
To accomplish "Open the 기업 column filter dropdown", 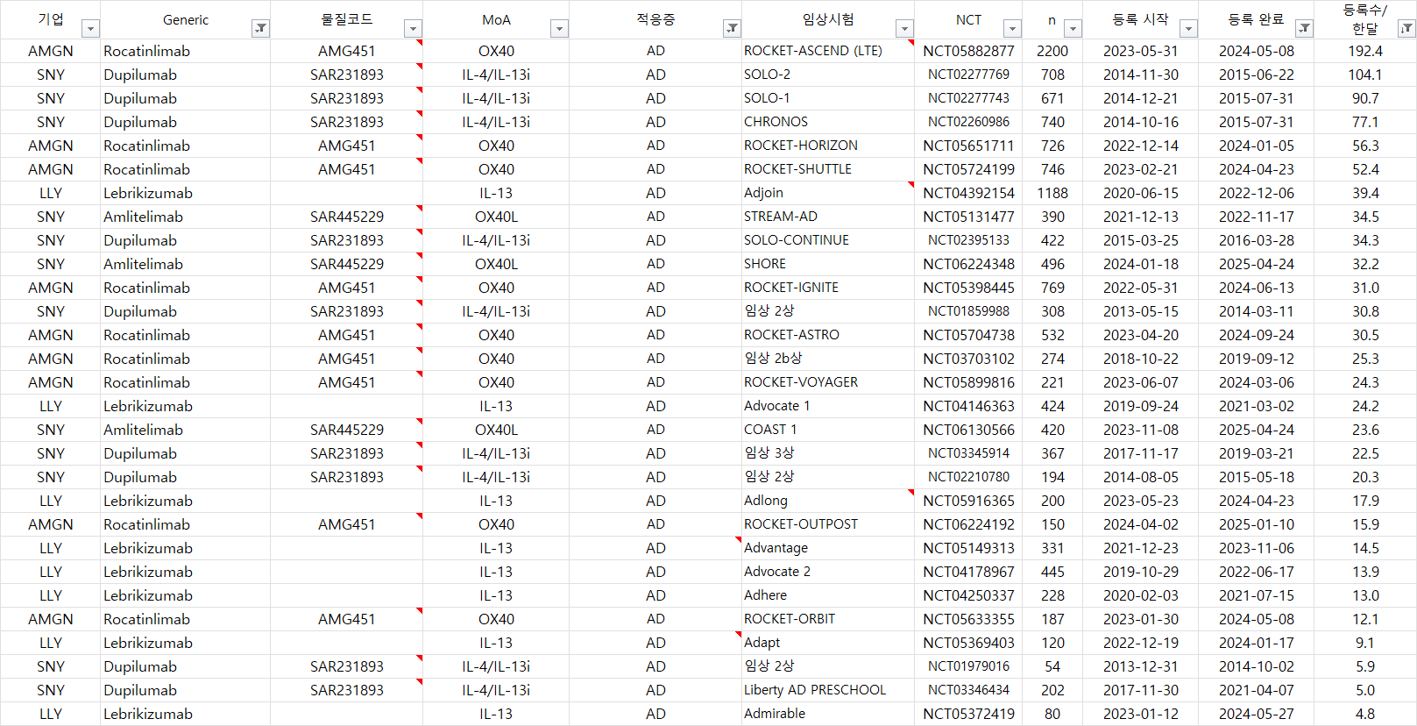I will (x=90, y=29).
